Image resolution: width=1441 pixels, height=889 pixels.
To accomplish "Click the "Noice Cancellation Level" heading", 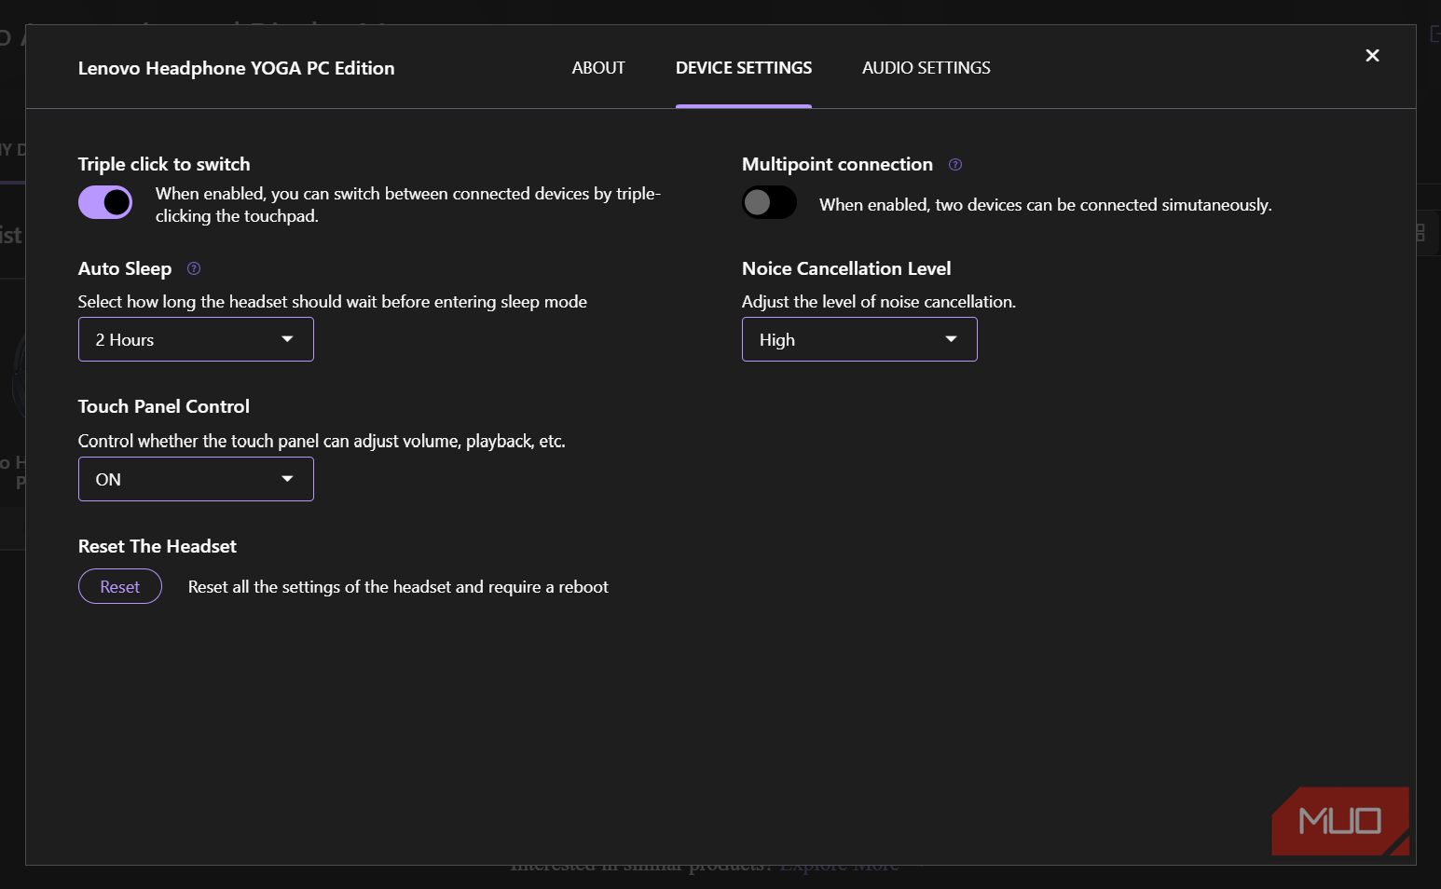I will [846, 268].
